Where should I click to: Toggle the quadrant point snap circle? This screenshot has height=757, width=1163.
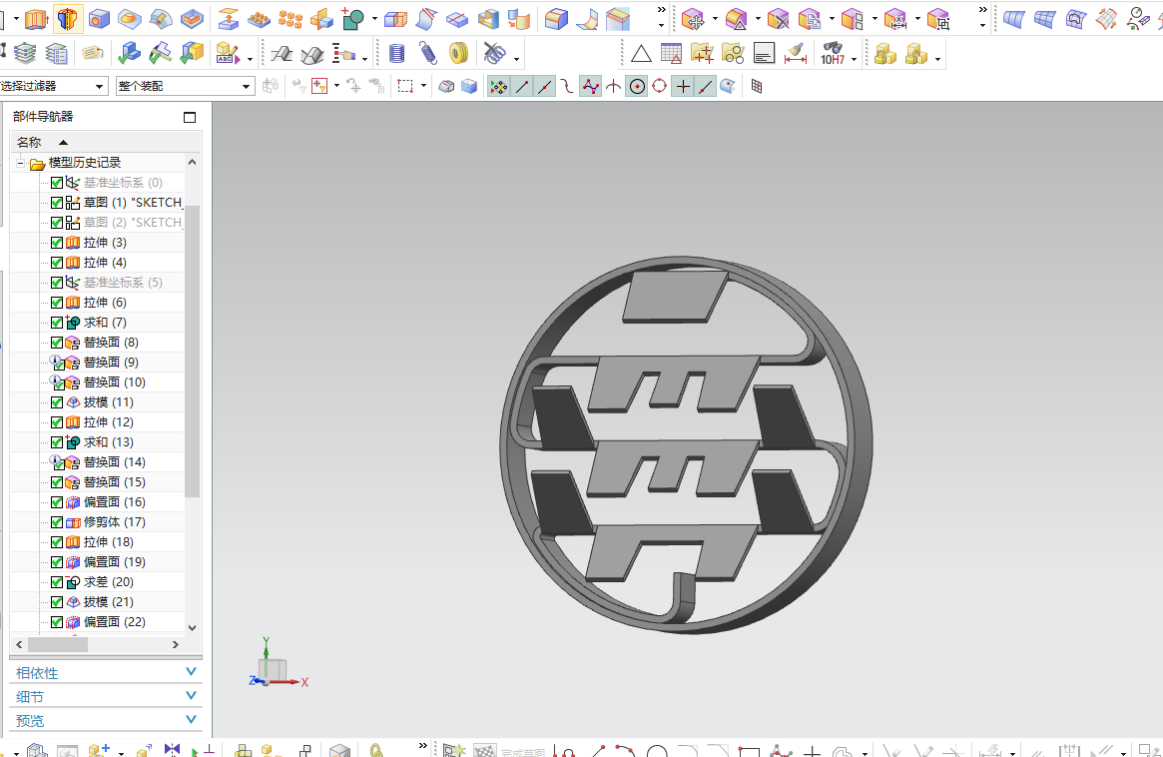pyautogui.click(x=660, y=87)
